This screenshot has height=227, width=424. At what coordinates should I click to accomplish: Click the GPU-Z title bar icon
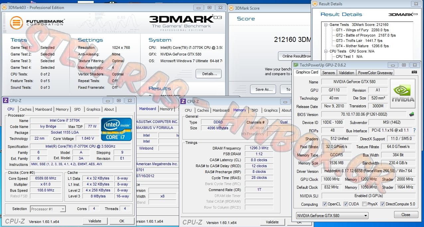(296, 65)
